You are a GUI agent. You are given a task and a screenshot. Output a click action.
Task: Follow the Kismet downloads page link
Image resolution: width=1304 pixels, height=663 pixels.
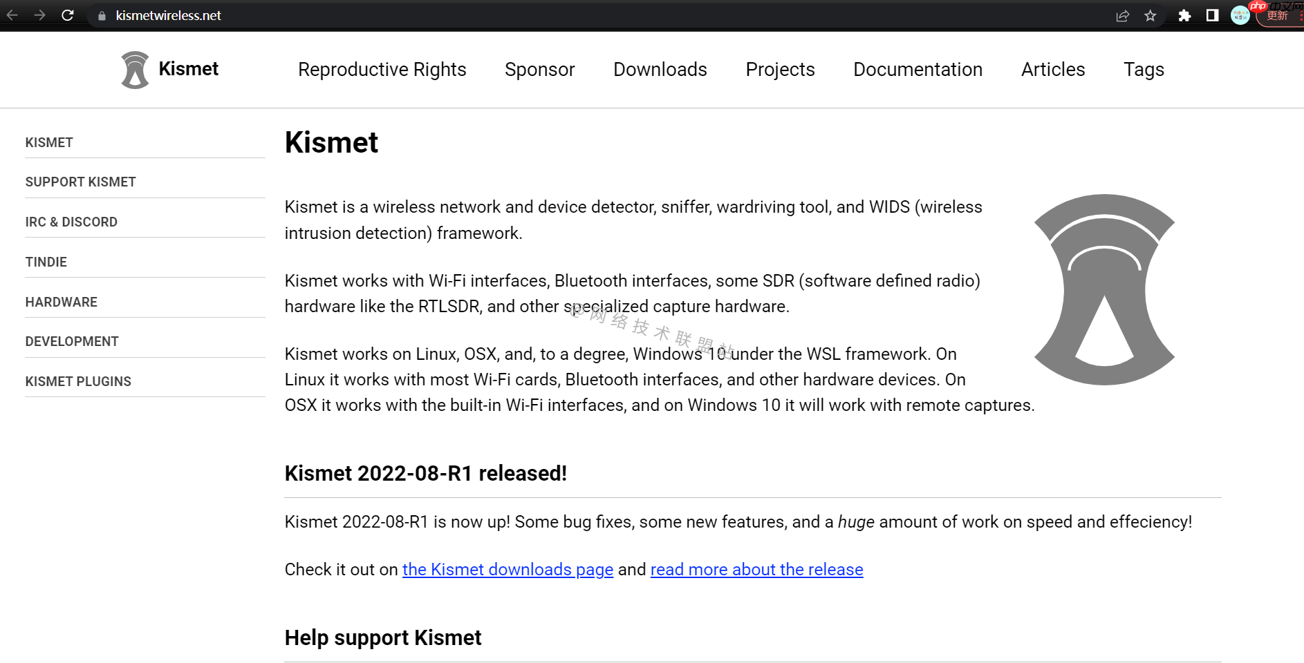pyautogui.click(x=507, y=570)
